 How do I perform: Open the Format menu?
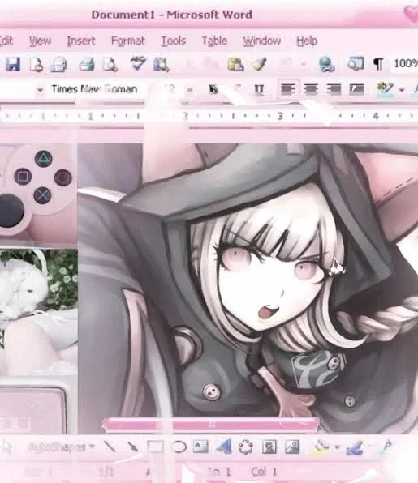point(127,41)
